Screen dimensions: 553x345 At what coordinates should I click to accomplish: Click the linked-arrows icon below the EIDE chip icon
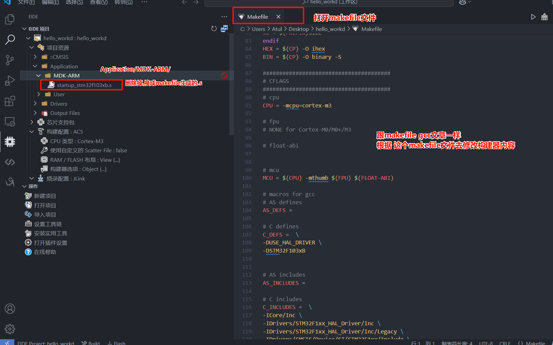pyautogui.click(x=10, y=162)
